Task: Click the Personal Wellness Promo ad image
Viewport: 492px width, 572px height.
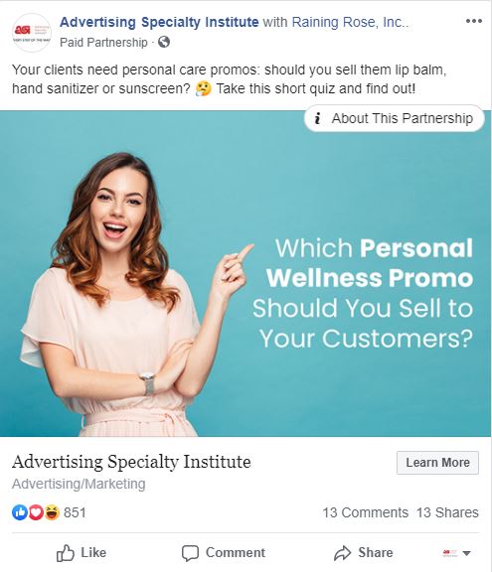Action: [x=246, y=274]
